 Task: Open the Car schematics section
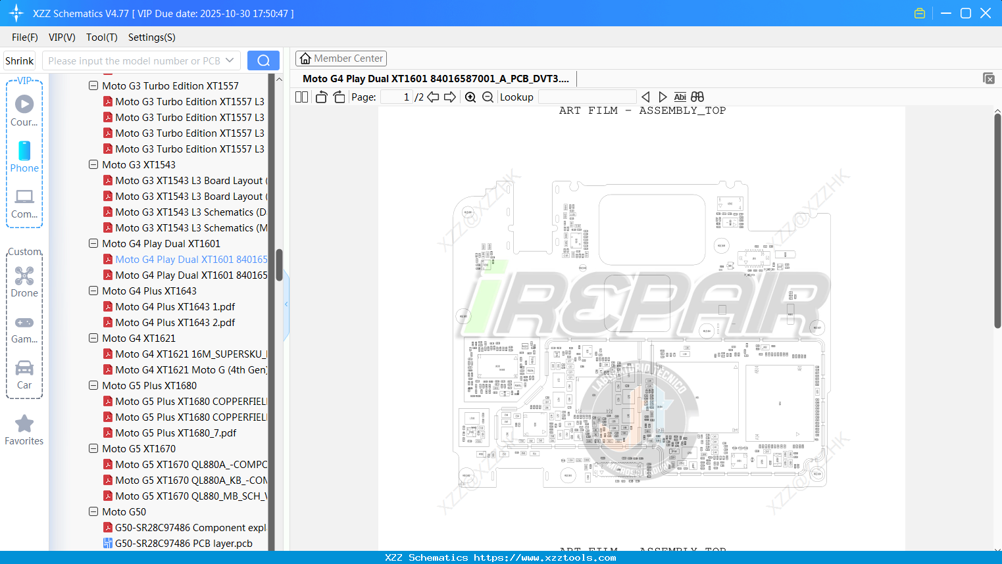click(x=24, y=377)
